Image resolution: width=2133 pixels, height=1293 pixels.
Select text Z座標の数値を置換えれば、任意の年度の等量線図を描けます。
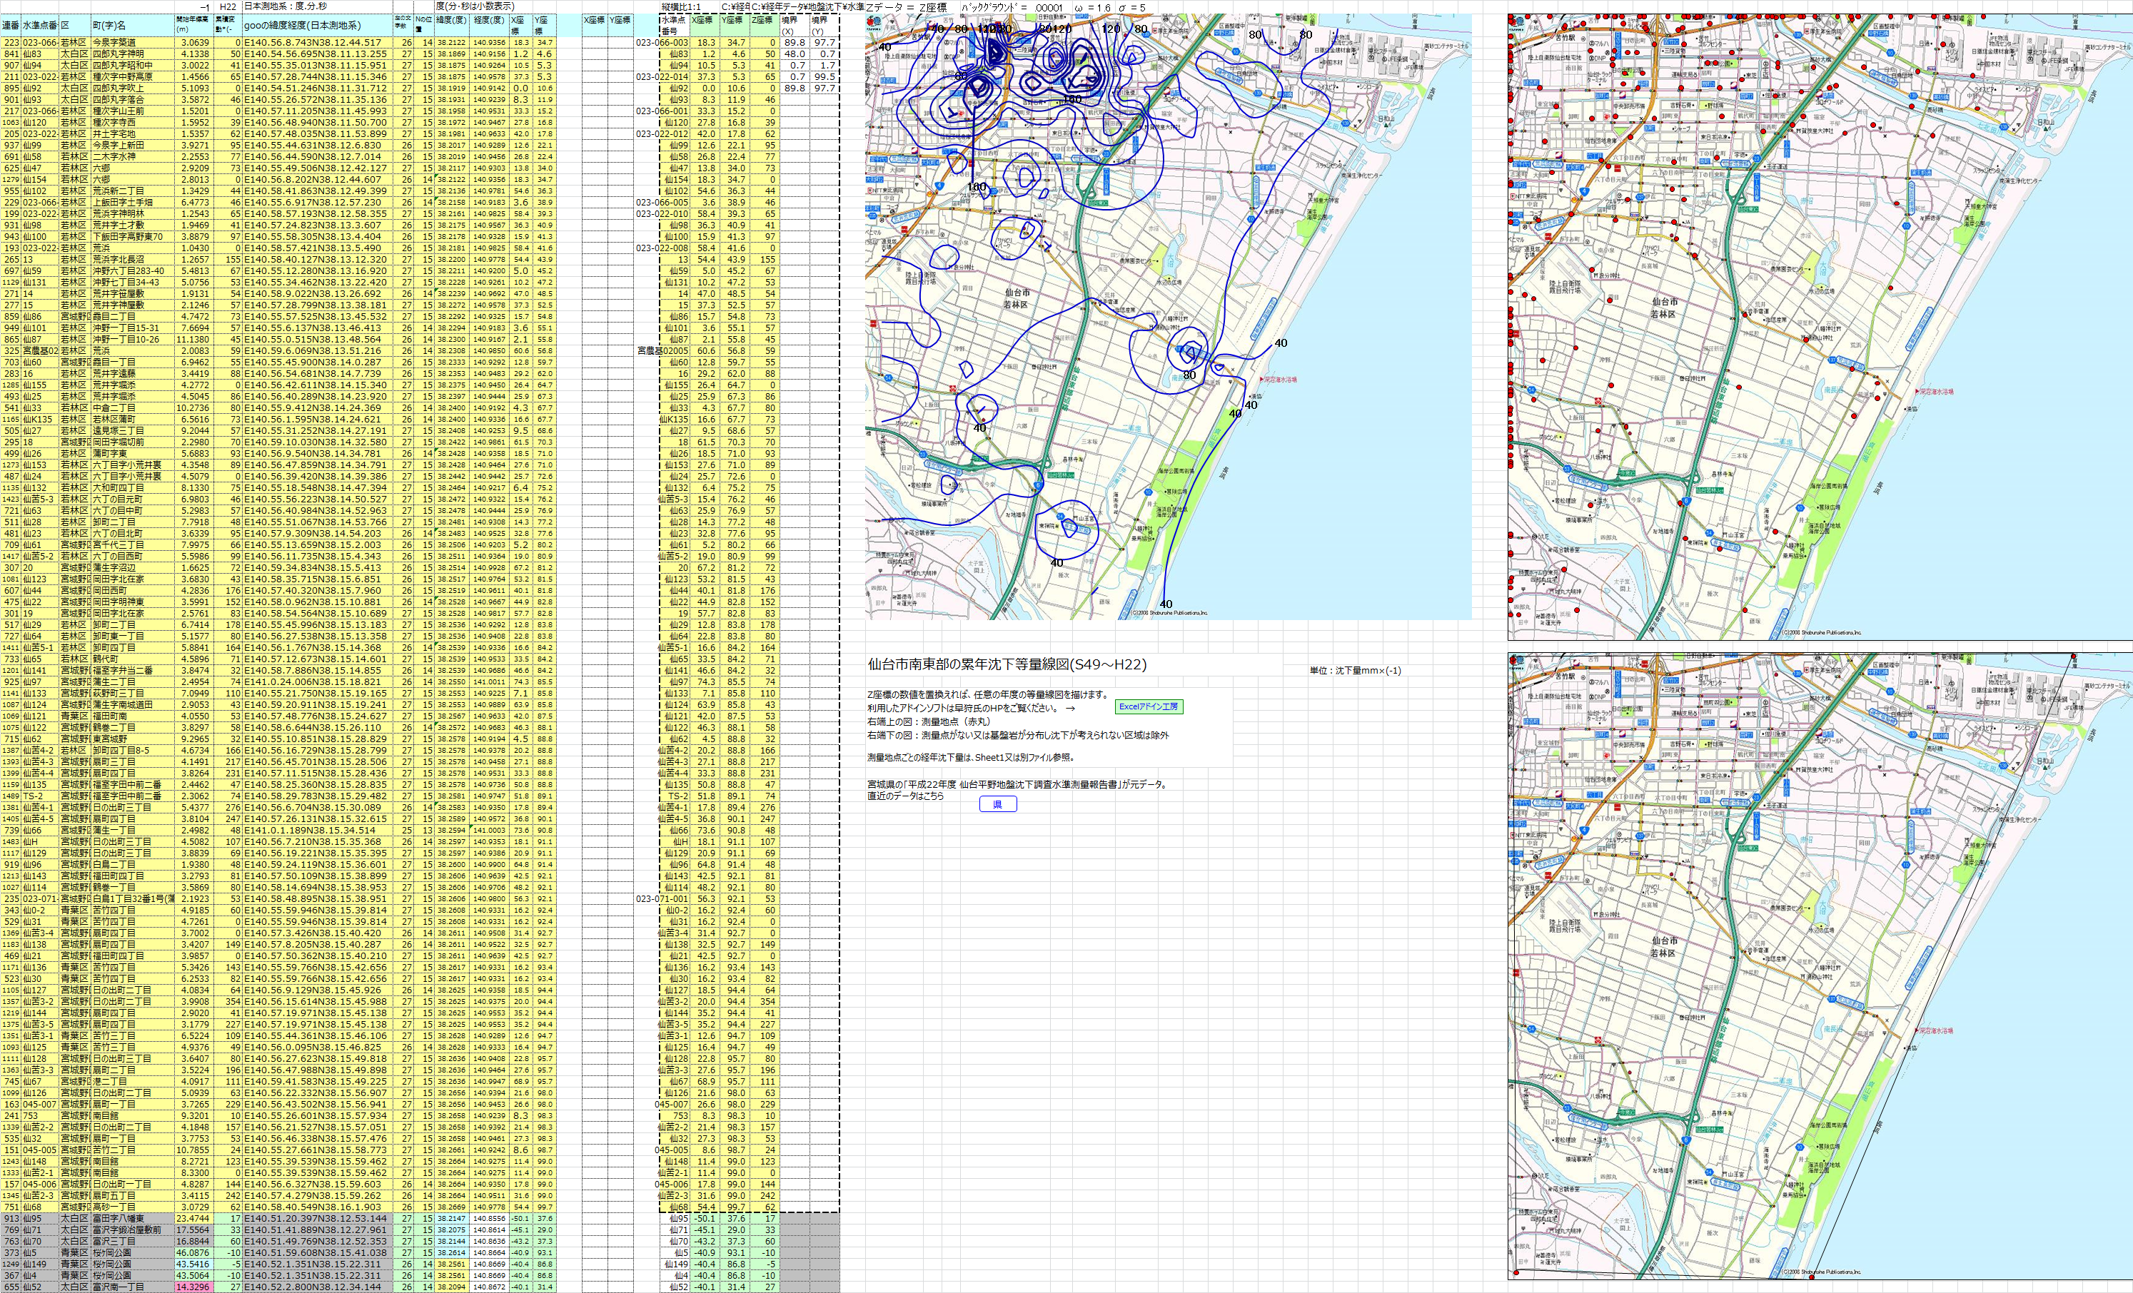[x=987, y=694]
